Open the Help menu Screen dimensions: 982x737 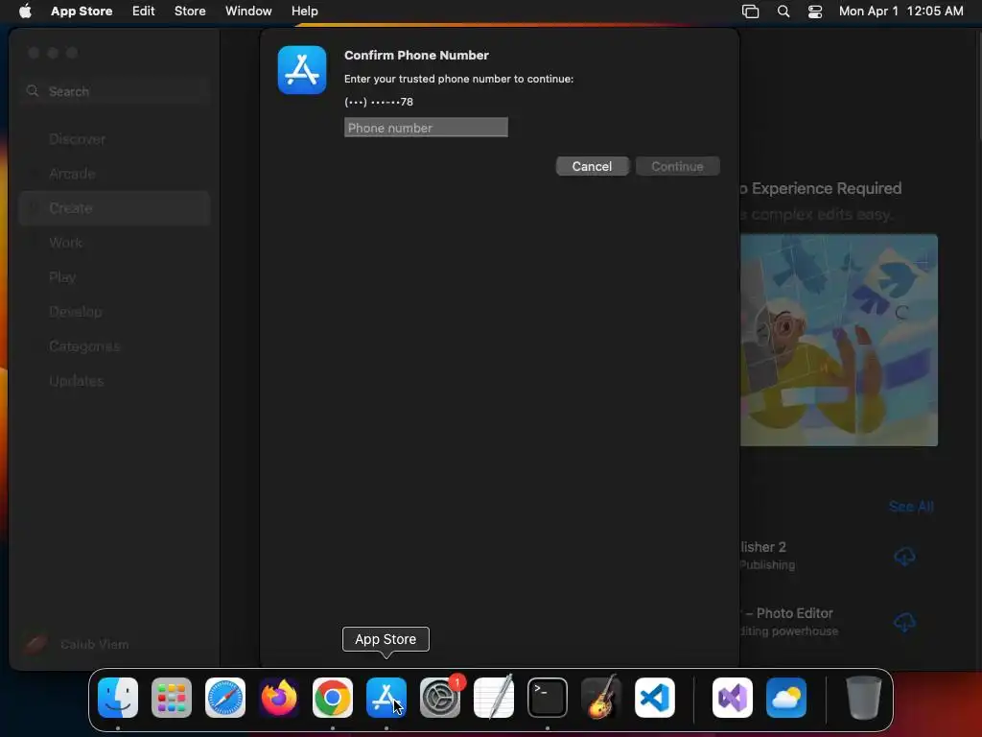(x=304, y=11)
